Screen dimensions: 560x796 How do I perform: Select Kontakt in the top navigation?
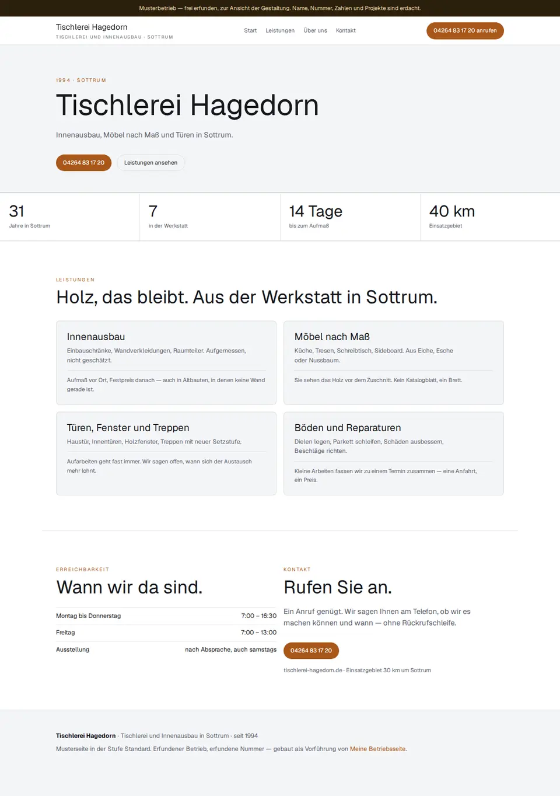click(x=346, y=30)
